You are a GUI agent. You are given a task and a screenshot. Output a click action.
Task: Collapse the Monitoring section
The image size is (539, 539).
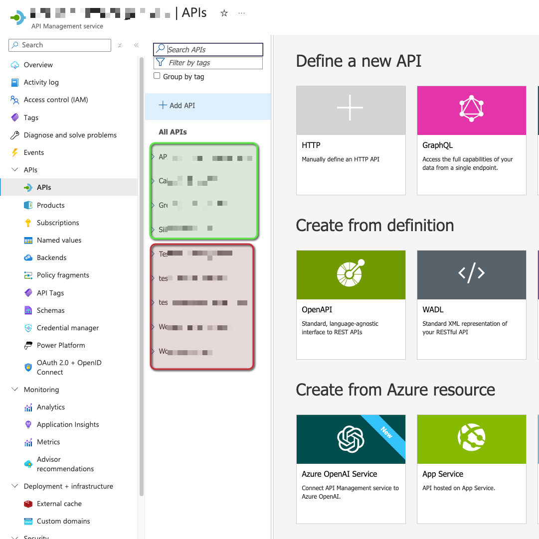[16, 389]
